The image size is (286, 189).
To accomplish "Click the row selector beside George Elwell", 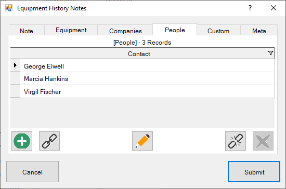I will point(15,65).
